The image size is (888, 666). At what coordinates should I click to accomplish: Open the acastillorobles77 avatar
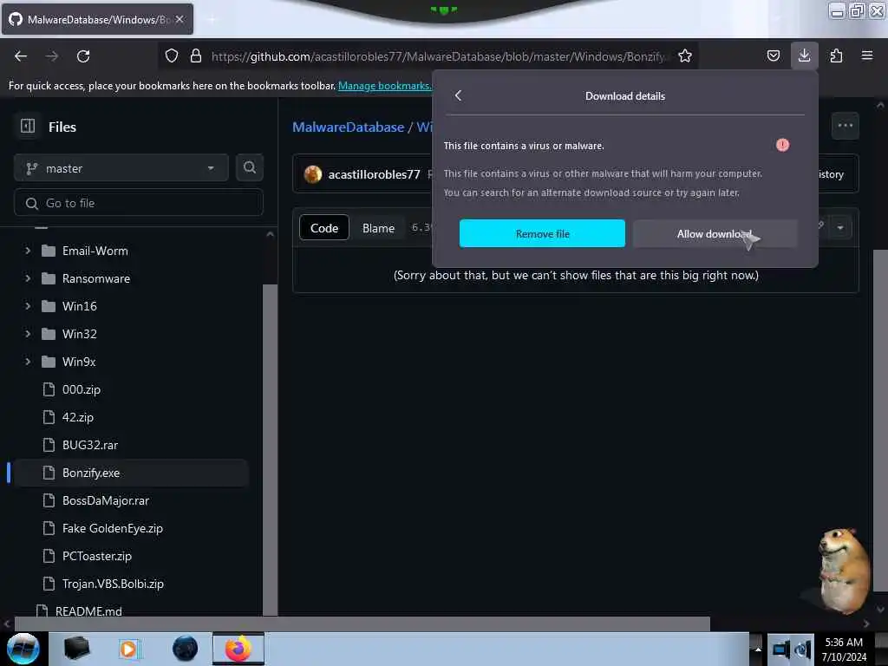tap(312, 173)
